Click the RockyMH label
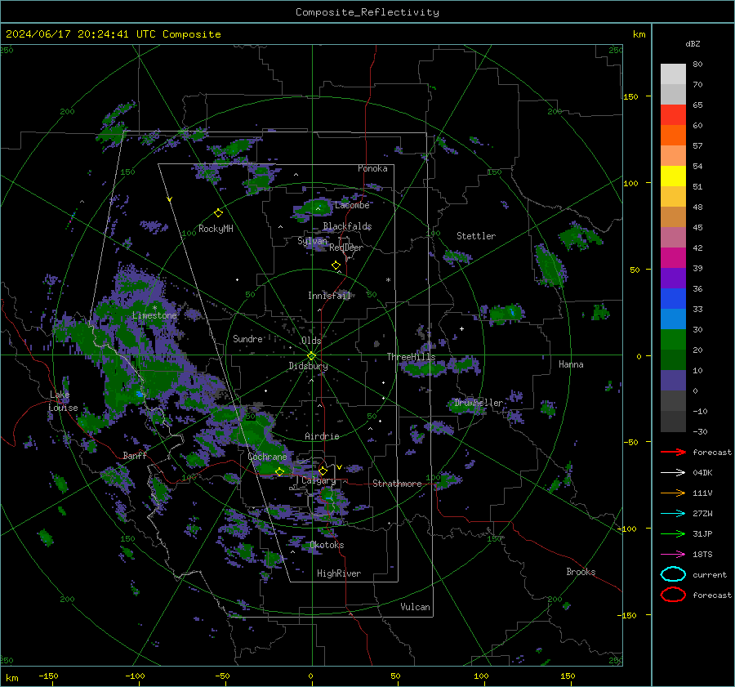Image resolution: width=735 pixels, height=687 pixels. point(216,229)
